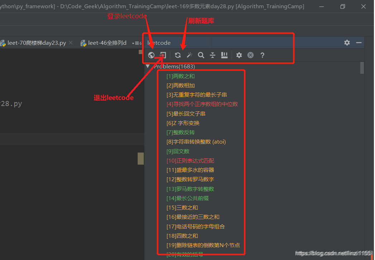Expand the tab list overflow menu

click(x=137, y=43)
